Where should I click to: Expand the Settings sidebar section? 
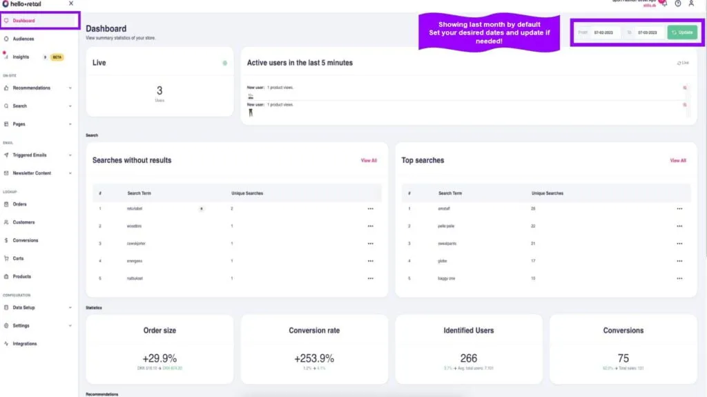[x=70, y=325]
